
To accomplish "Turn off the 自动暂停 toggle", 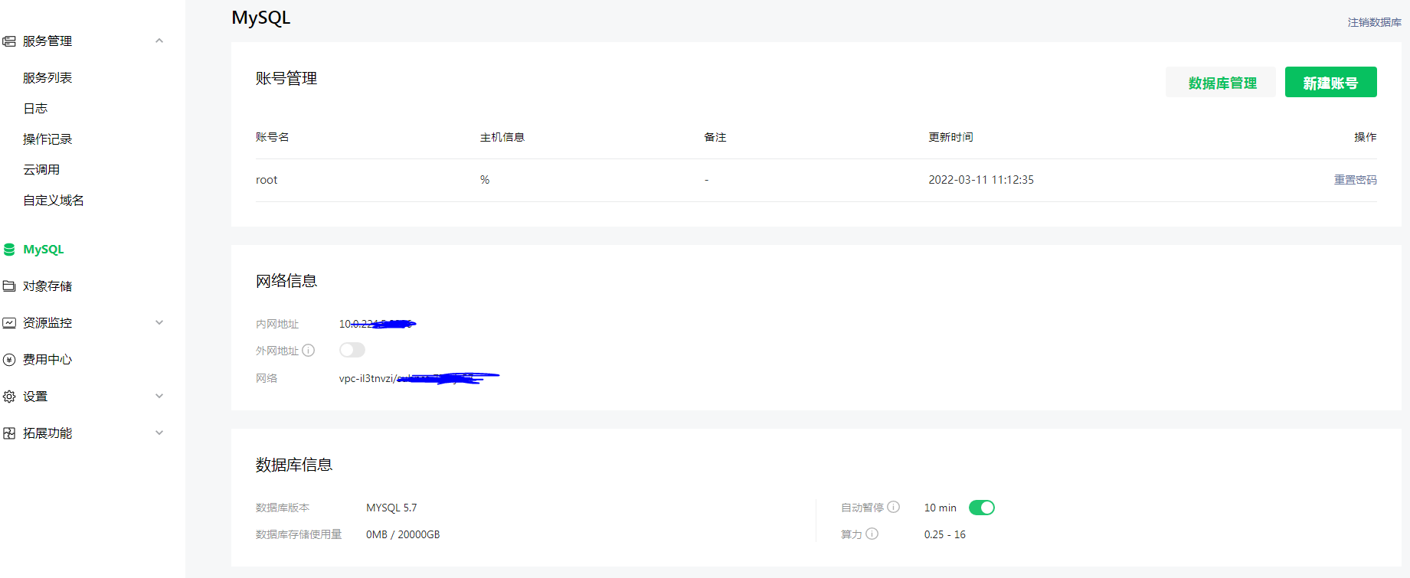I will [x=982, y=508].
